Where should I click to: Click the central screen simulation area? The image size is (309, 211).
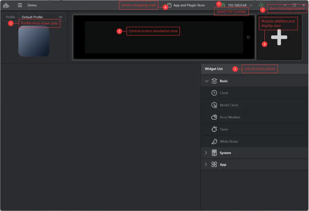coord(164,37)
